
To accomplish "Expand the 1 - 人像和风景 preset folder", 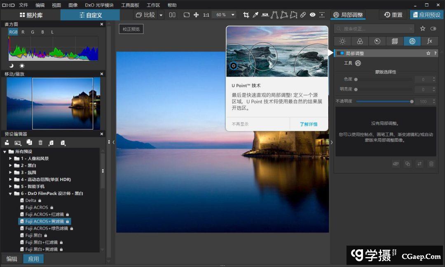I will 11,158.
